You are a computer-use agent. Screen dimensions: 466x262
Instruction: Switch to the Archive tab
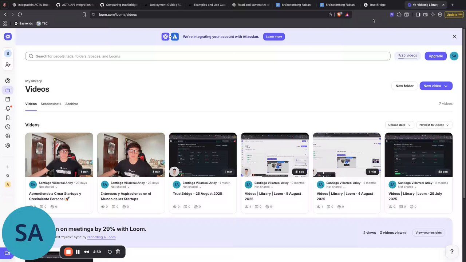coord(72,104)
